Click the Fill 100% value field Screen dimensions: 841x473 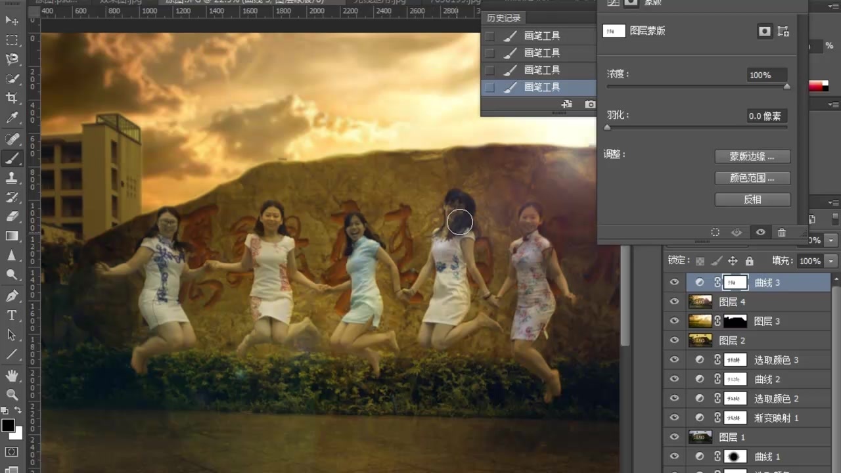[809, 261]
